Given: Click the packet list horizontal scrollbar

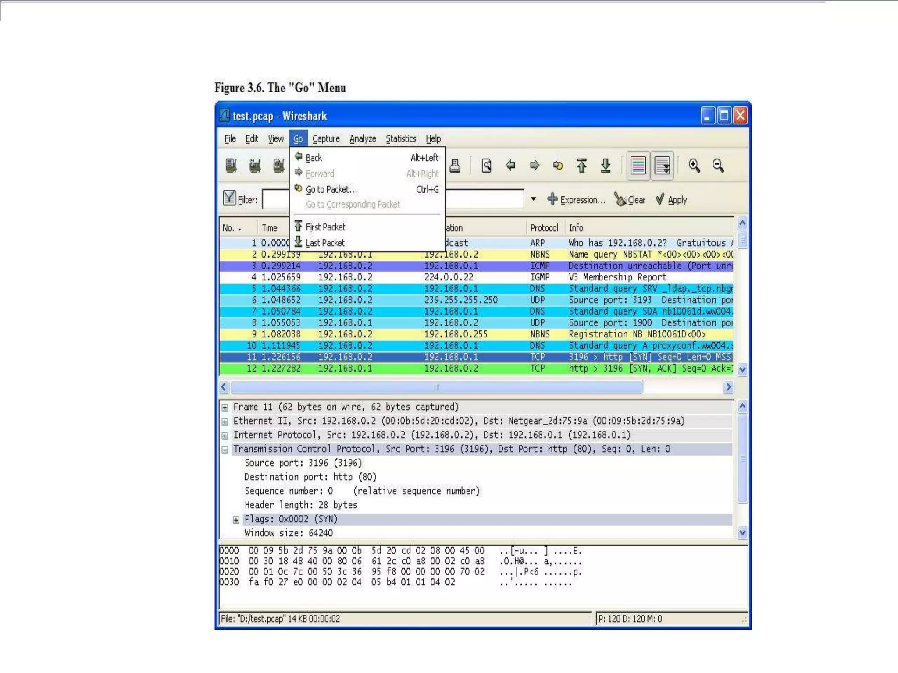Looking at the screenshot, I should tap(436, 387).
